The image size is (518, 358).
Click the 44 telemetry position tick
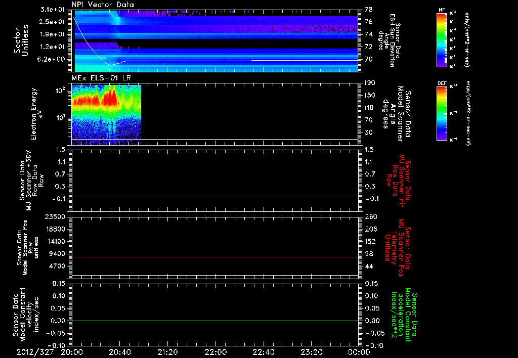point(368,266)
